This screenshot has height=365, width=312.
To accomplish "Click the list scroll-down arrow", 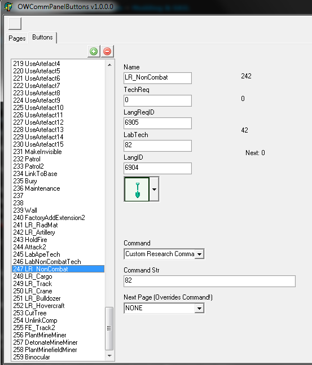I will point(109,355).
